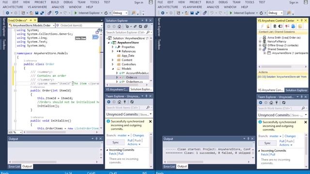Click Sync with Active Document icon, Solution Explorer
Image resolution: width=310 pixels, height=174 pixels.
(x=135, y=27)
